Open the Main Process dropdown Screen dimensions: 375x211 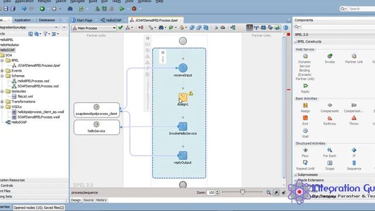pos(94,28)
